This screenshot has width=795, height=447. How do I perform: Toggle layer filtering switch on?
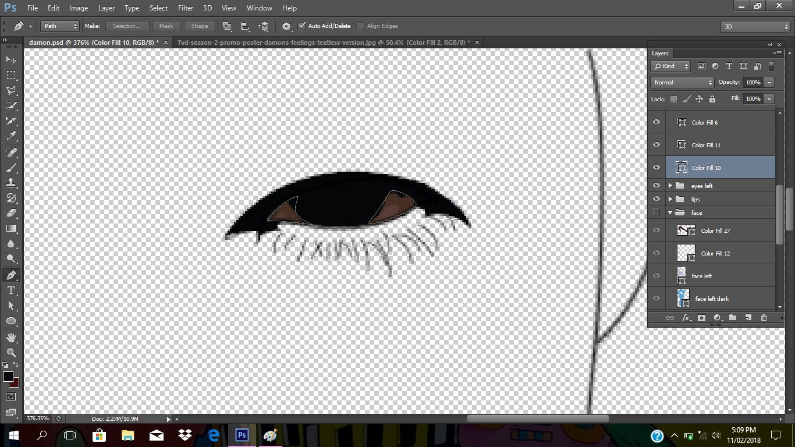[x=772, y=66]
